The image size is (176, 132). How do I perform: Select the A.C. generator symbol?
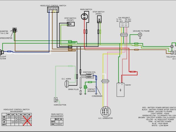(x=105, y=112)
